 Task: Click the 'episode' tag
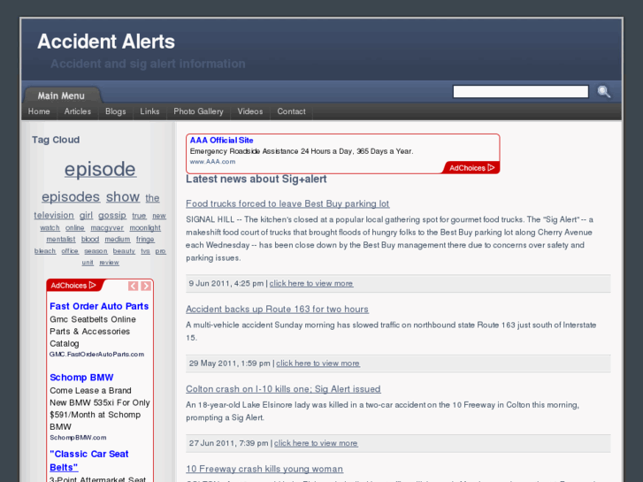100,169
